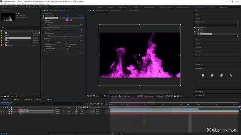Switch to the Standard workspace
Screen dimensions: 241x135
[110, 7]
